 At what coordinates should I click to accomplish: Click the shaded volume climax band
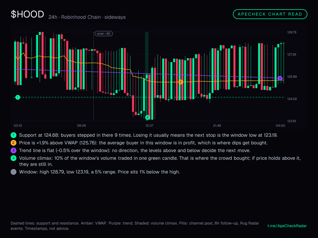click(147, 76)
